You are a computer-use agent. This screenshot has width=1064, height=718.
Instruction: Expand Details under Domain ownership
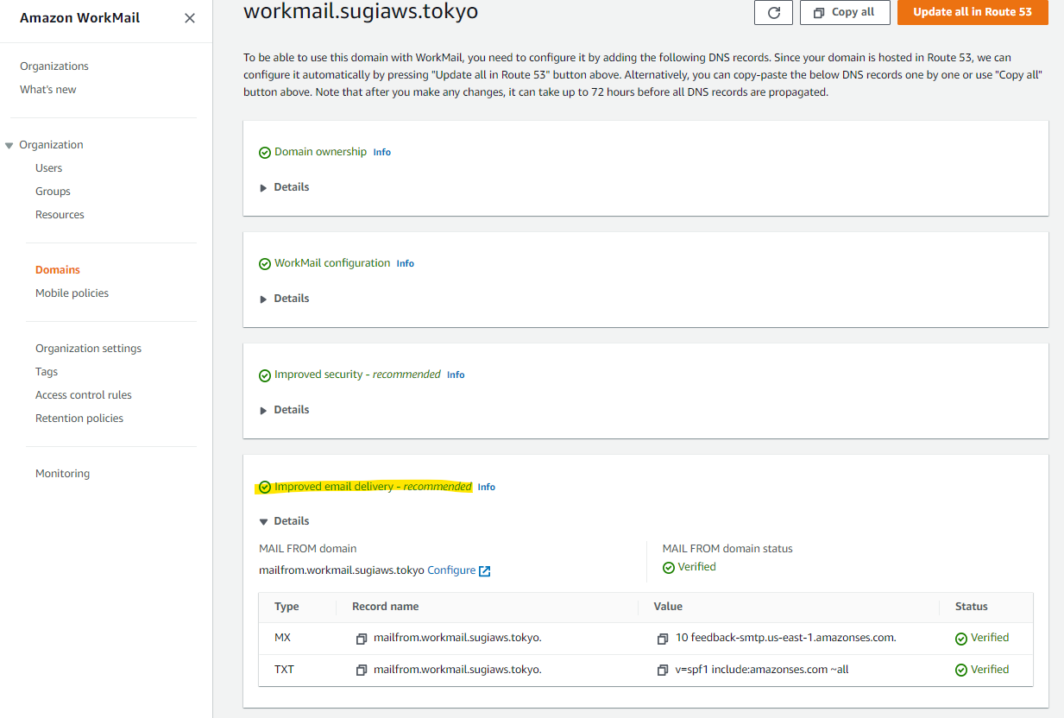[284, 187]
